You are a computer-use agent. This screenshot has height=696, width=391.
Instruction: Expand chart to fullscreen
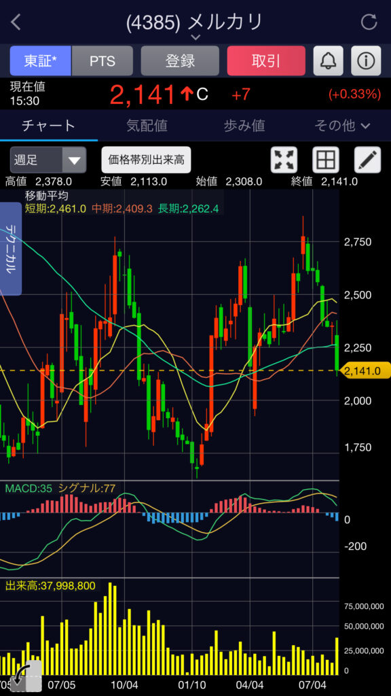(284, 160)
